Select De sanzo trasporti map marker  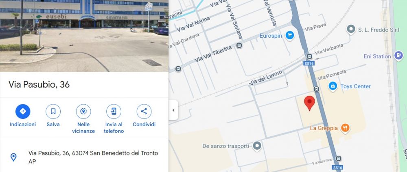coord(257,146)
